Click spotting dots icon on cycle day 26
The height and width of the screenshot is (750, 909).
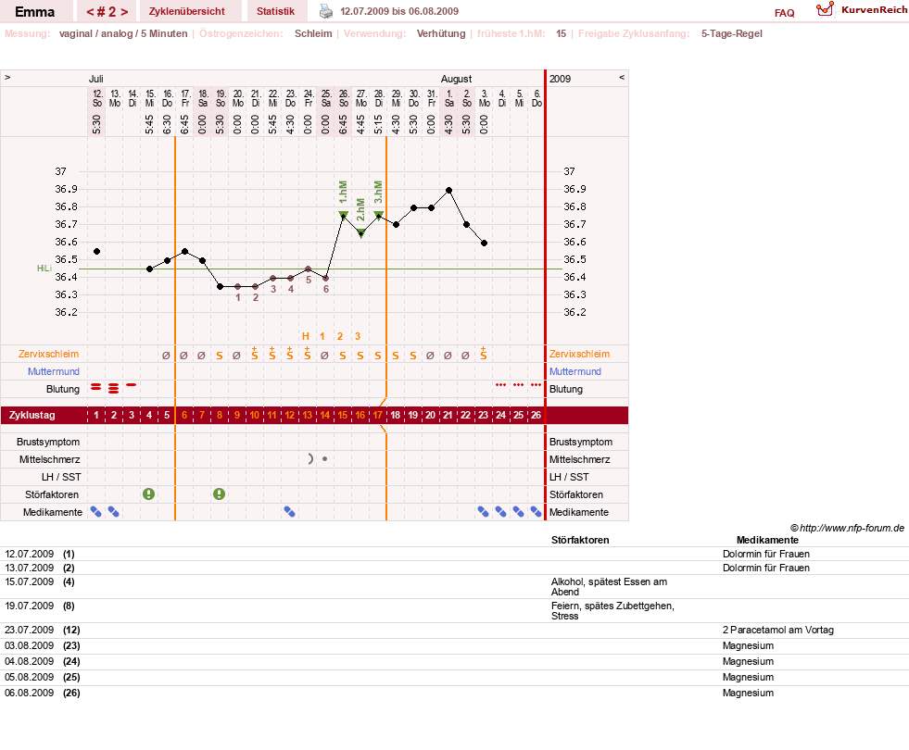pyautogui.click(x=536, y=384)
